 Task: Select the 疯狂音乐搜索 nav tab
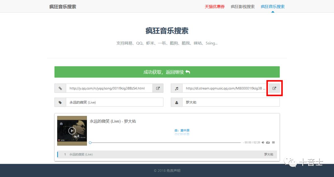tap(272, 6)
